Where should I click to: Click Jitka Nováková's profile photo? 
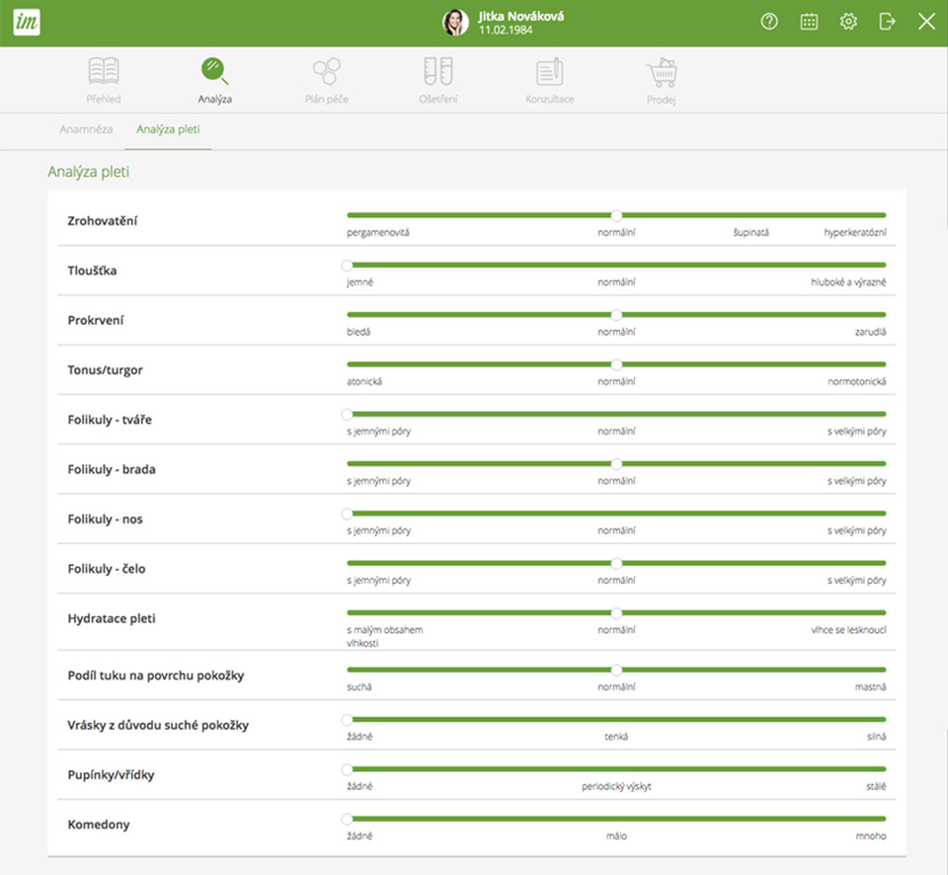click(455, 23)
